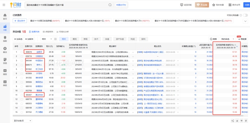Toggle the visual filter switch

[x=245, y=15]
